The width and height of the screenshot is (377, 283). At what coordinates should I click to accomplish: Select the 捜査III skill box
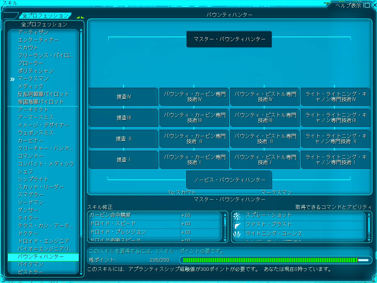(124, 118)
